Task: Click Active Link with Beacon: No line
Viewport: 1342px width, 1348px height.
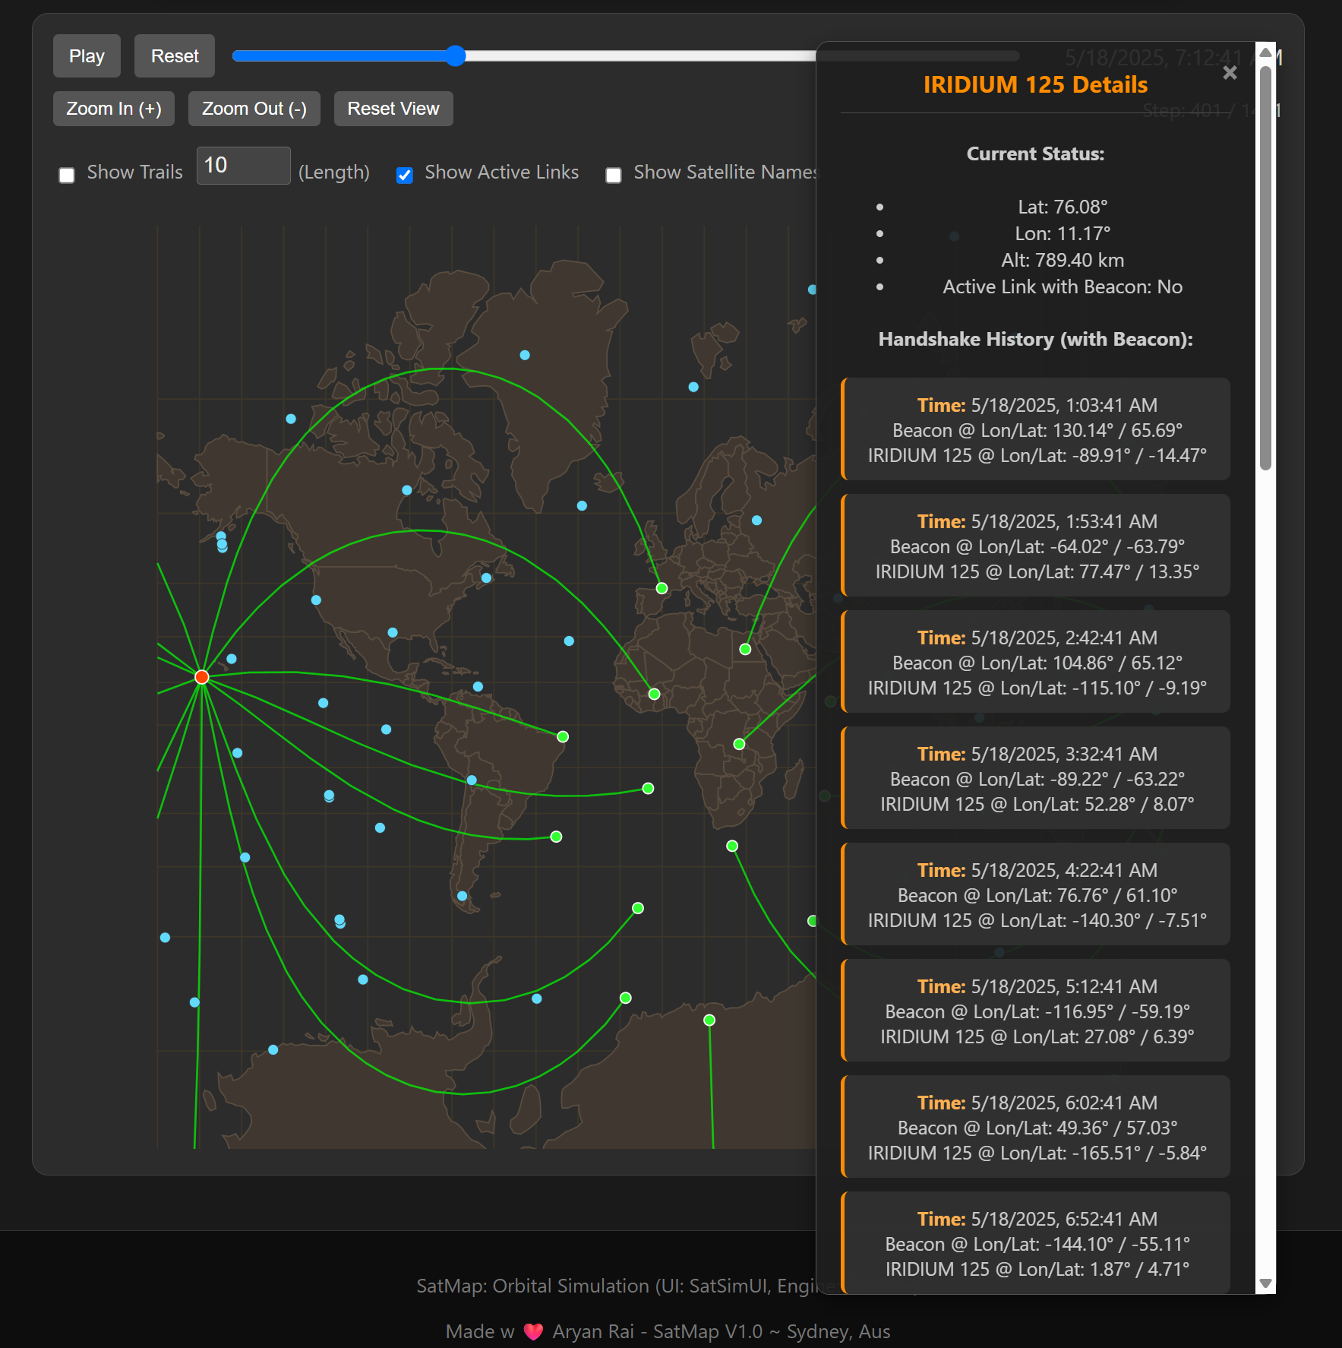Action: [1063, 286]
